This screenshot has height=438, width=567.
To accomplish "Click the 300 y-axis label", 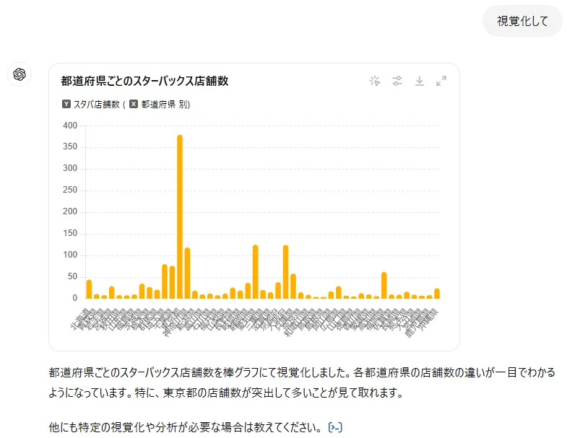I will (x=70, y=168).
